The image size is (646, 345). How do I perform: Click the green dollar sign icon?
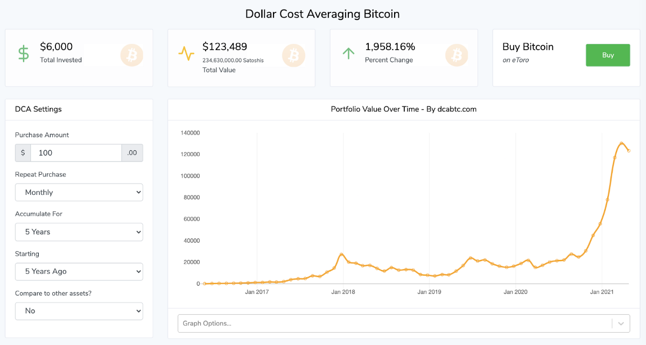pos(23,54)
